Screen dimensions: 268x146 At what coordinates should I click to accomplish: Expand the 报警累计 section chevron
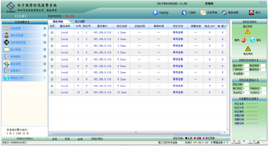click(45, 71)
